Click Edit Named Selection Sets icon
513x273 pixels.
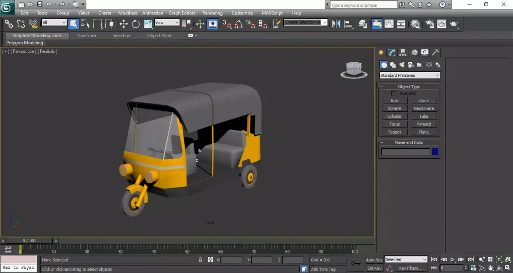(x=277, y=23)
